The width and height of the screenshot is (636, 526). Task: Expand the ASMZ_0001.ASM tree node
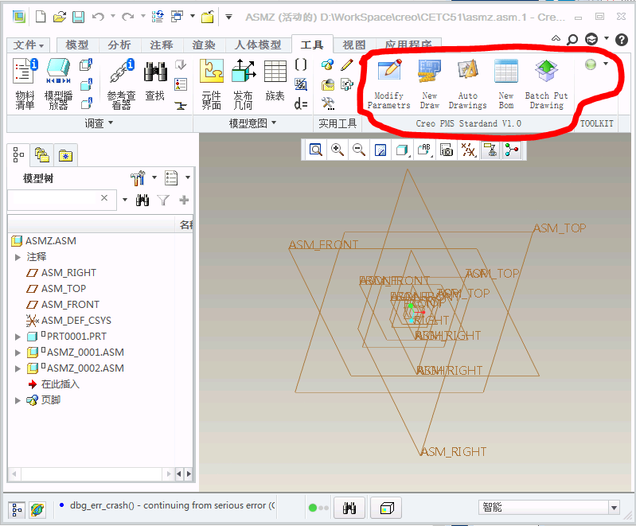pyautogui.click(x=18, y=353)
